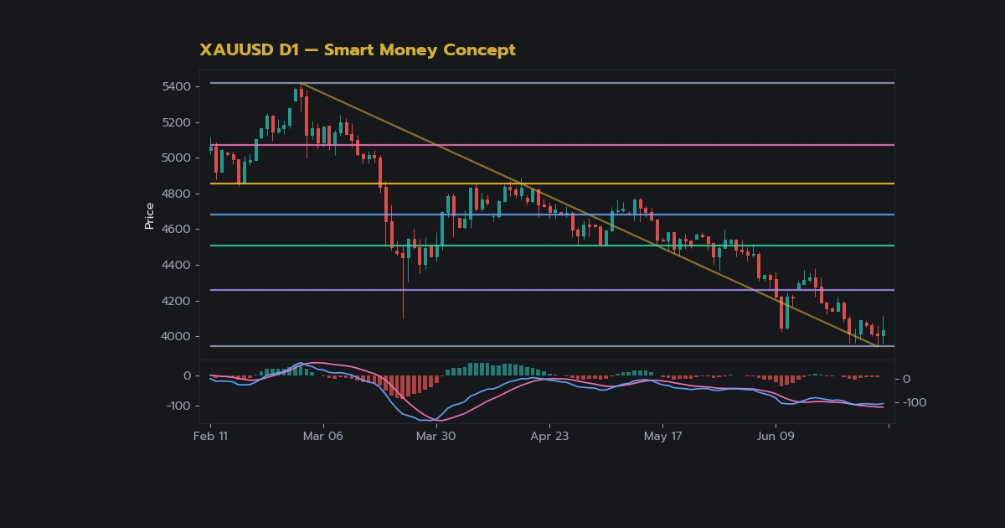This screenshot has height=528, width=1005.
Task: Click the Feb 11 date label
Action: tap(210, 437)
